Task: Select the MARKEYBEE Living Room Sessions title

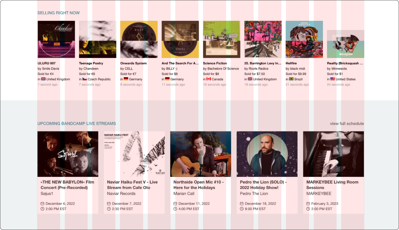Action: (x=332, y=185)
